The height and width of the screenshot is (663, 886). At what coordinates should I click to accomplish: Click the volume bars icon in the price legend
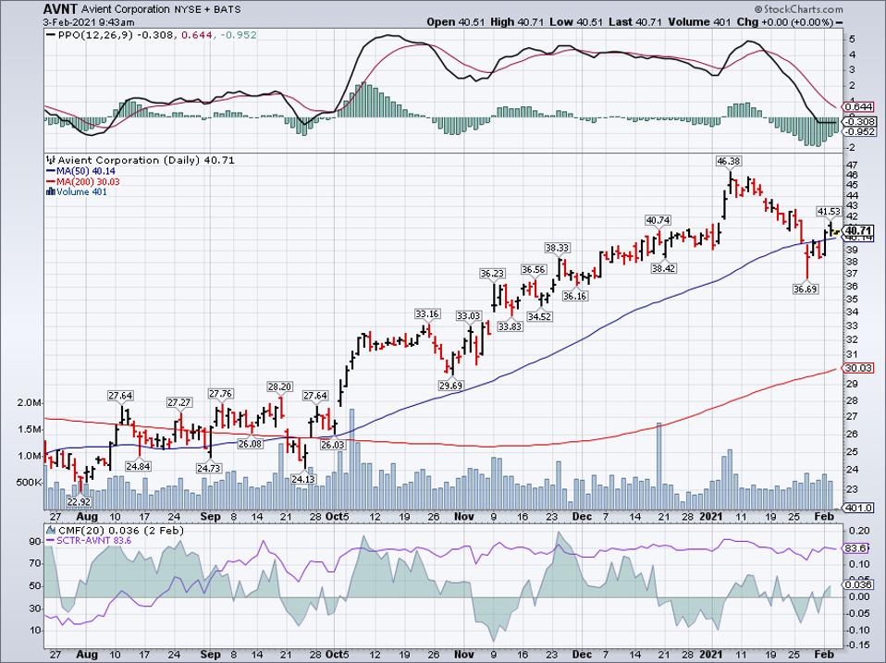point(50,192)
